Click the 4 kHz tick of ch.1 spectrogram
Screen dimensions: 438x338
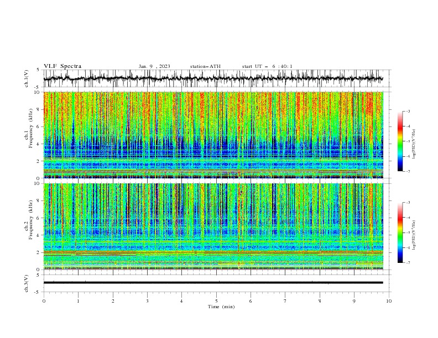point(39,144)
